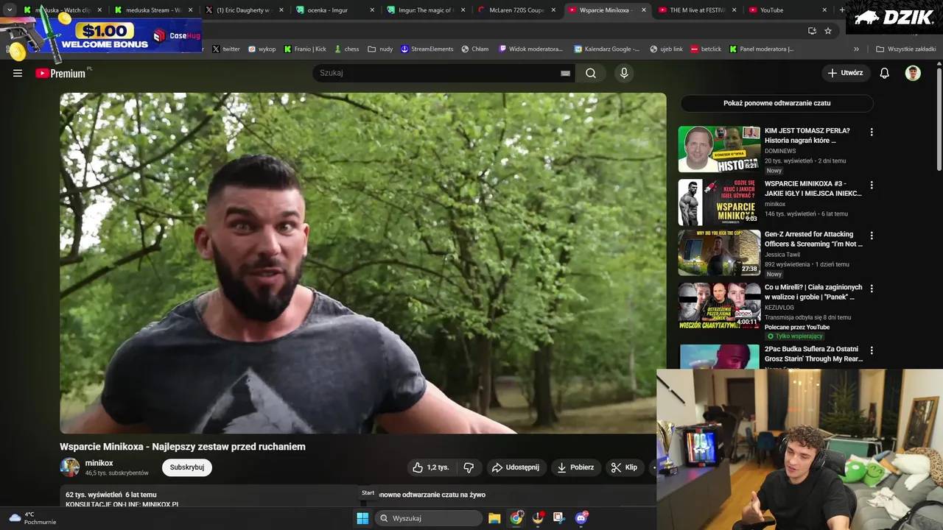Image resolution: width=943 pixels, height=530 pixels.
Task: Click the Pobierz download button
Action: click(x=575, y=467)
